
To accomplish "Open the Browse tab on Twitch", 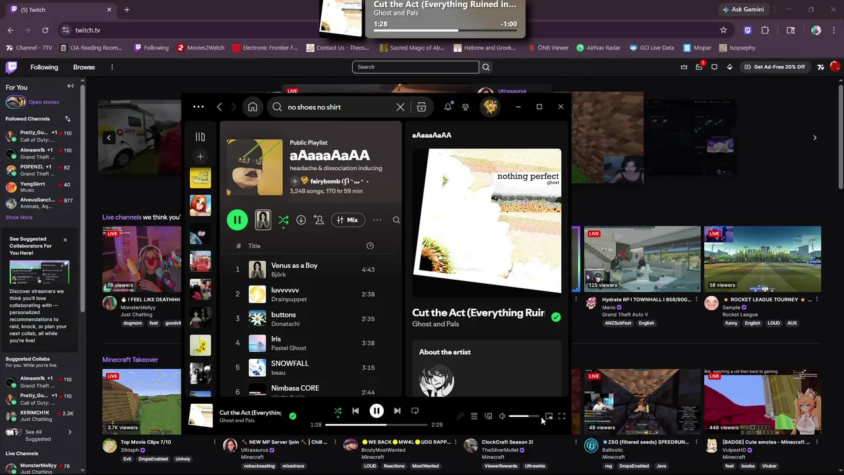I will [x=84, y=67].
